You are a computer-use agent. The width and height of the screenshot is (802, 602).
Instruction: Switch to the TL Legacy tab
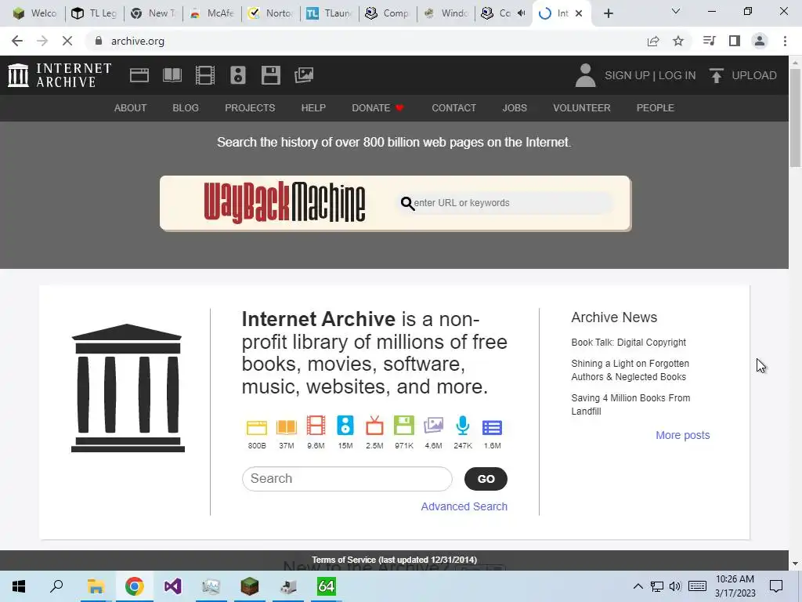(94, 13)
